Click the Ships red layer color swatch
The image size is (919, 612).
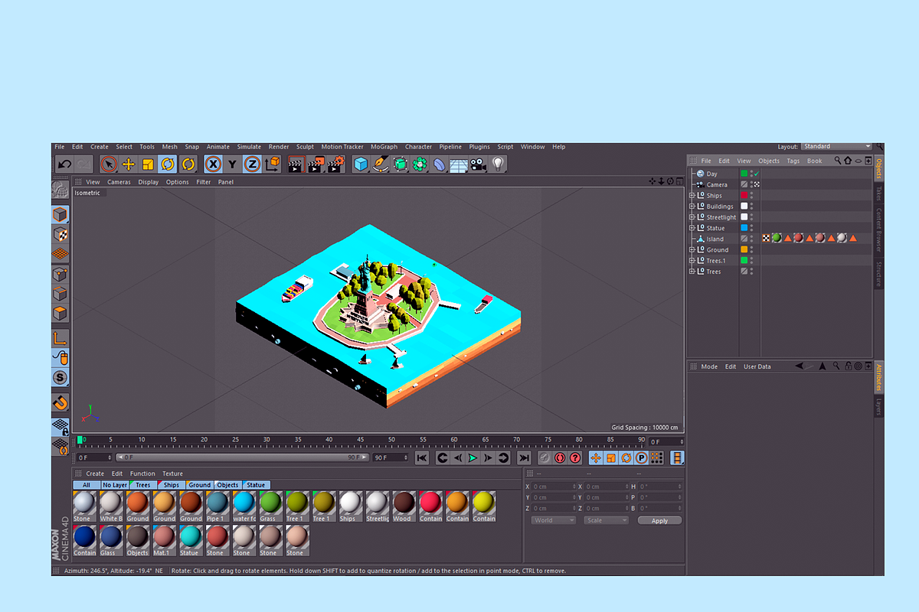click(744, 196)
